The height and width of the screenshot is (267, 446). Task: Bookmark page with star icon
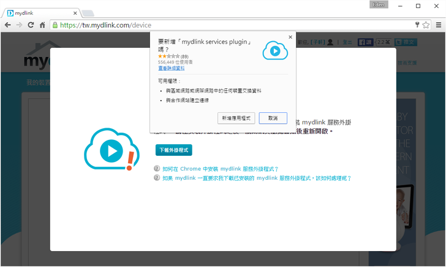coord(426,25)
